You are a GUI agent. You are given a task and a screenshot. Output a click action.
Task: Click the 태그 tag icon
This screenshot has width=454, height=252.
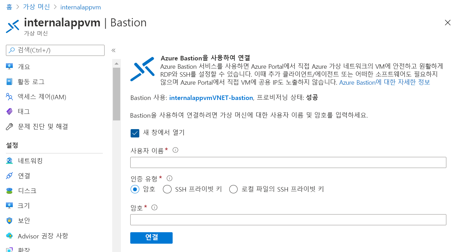9,111
